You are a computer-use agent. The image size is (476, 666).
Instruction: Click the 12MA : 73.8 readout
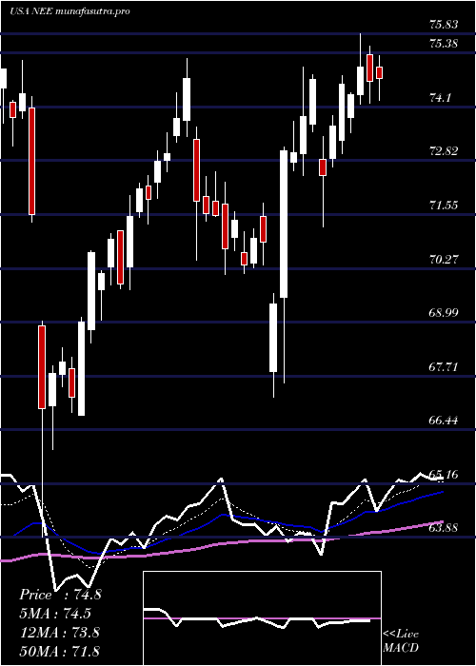pyautogui.click(x=60, y=633)
